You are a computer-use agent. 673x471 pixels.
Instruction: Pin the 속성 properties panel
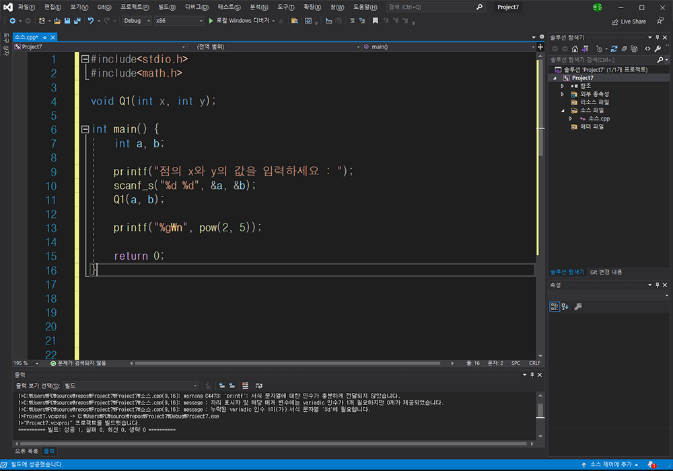(x=657, y=285)
